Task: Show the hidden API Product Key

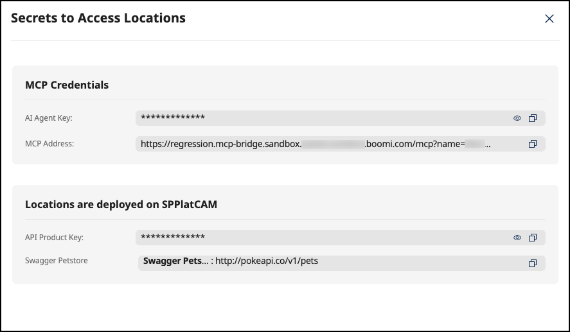Action: click(517, 238)
